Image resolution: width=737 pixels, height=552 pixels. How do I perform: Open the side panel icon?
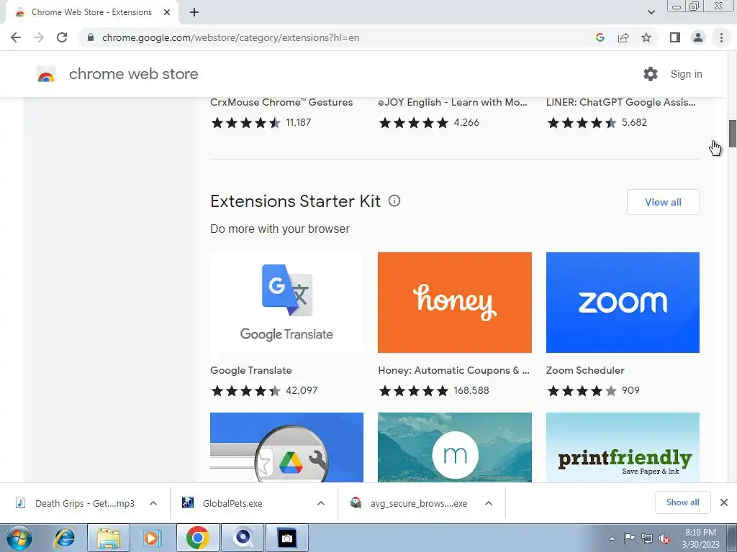[x=675, y=37]
